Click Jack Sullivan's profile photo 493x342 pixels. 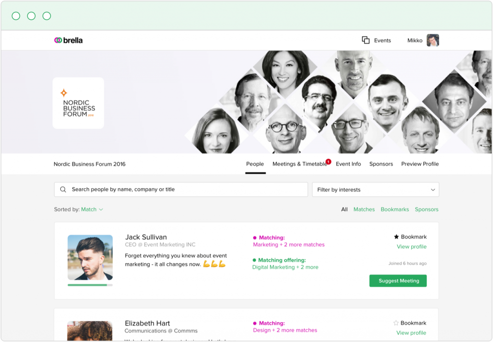(90, 257)
